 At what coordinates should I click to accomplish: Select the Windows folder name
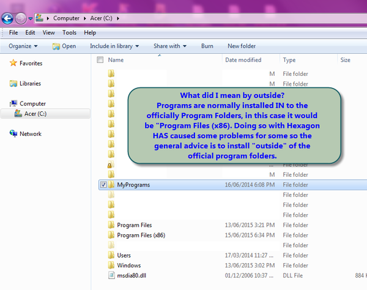click(129, 265)
